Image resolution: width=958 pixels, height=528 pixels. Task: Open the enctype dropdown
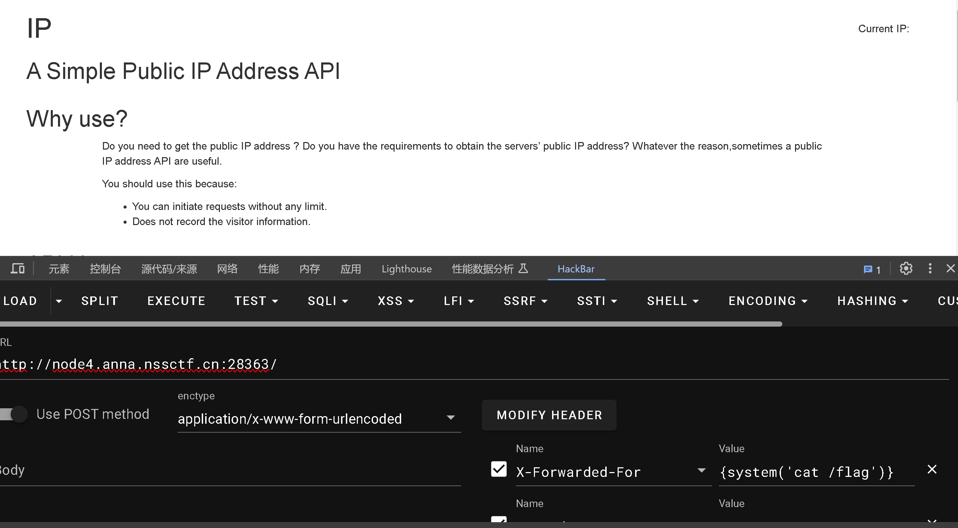(x=319, y=419)
